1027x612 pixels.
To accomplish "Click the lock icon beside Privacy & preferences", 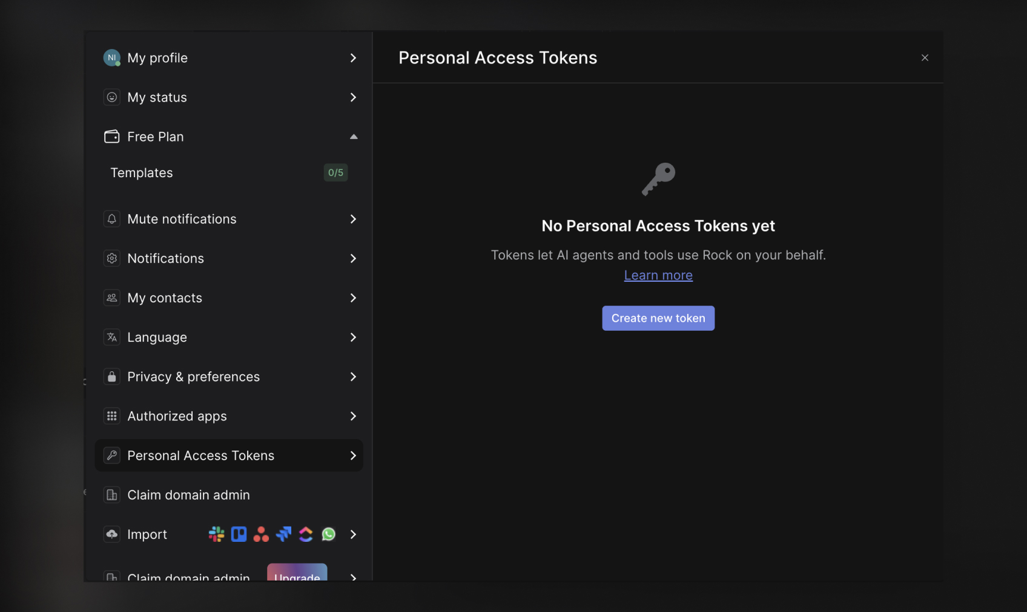I will coord(112,377).
